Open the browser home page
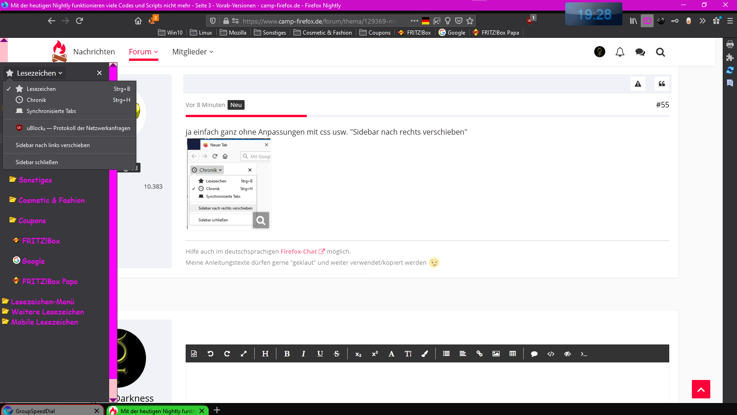This screenshot has width=737, height=415. coord(138,21)
